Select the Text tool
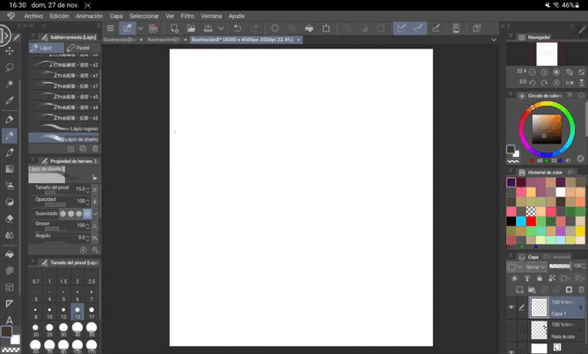588x354 pixels. click(10, 320)
